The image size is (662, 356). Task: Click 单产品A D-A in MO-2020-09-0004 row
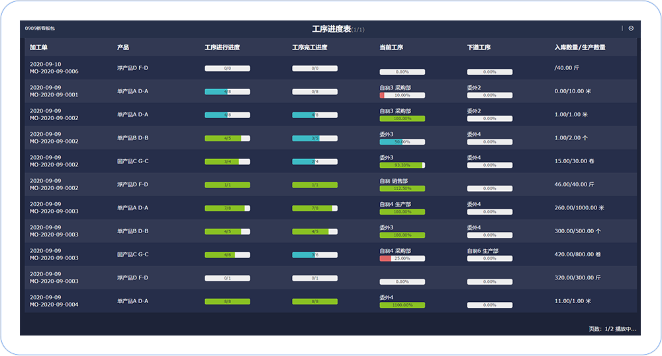coord(132,301)
